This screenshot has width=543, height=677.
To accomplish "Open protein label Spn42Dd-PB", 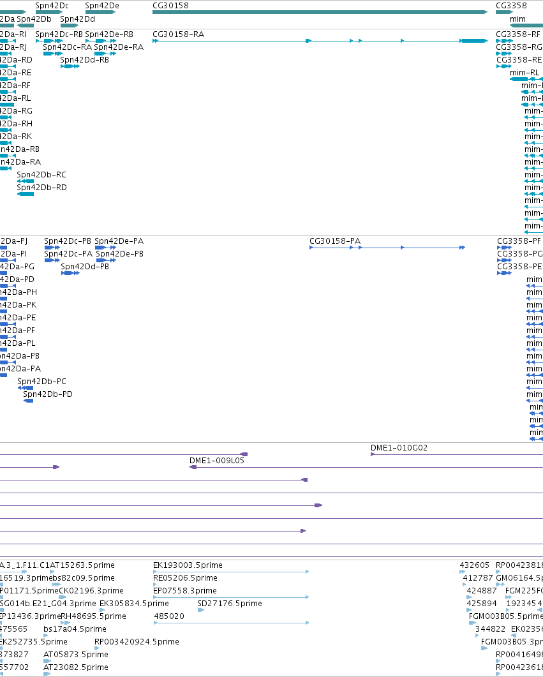I will click(85, 266).
